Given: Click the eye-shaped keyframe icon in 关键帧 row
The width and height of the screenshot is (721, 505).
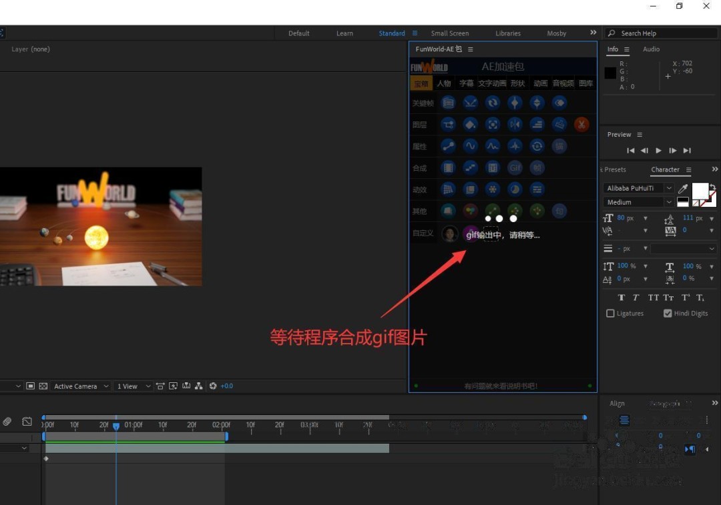Looking at the screenshot, I should (559, 103).
